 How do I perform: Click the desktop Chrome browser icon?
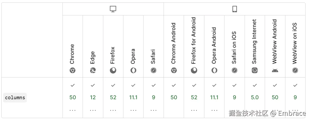click(x=73, y=70)
